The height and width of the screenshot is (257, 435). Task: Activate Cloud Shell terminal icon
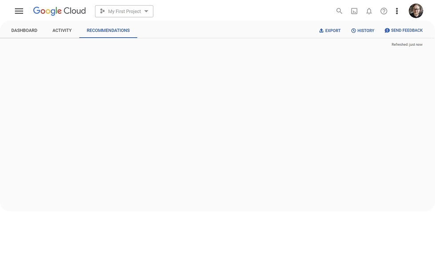354,11
